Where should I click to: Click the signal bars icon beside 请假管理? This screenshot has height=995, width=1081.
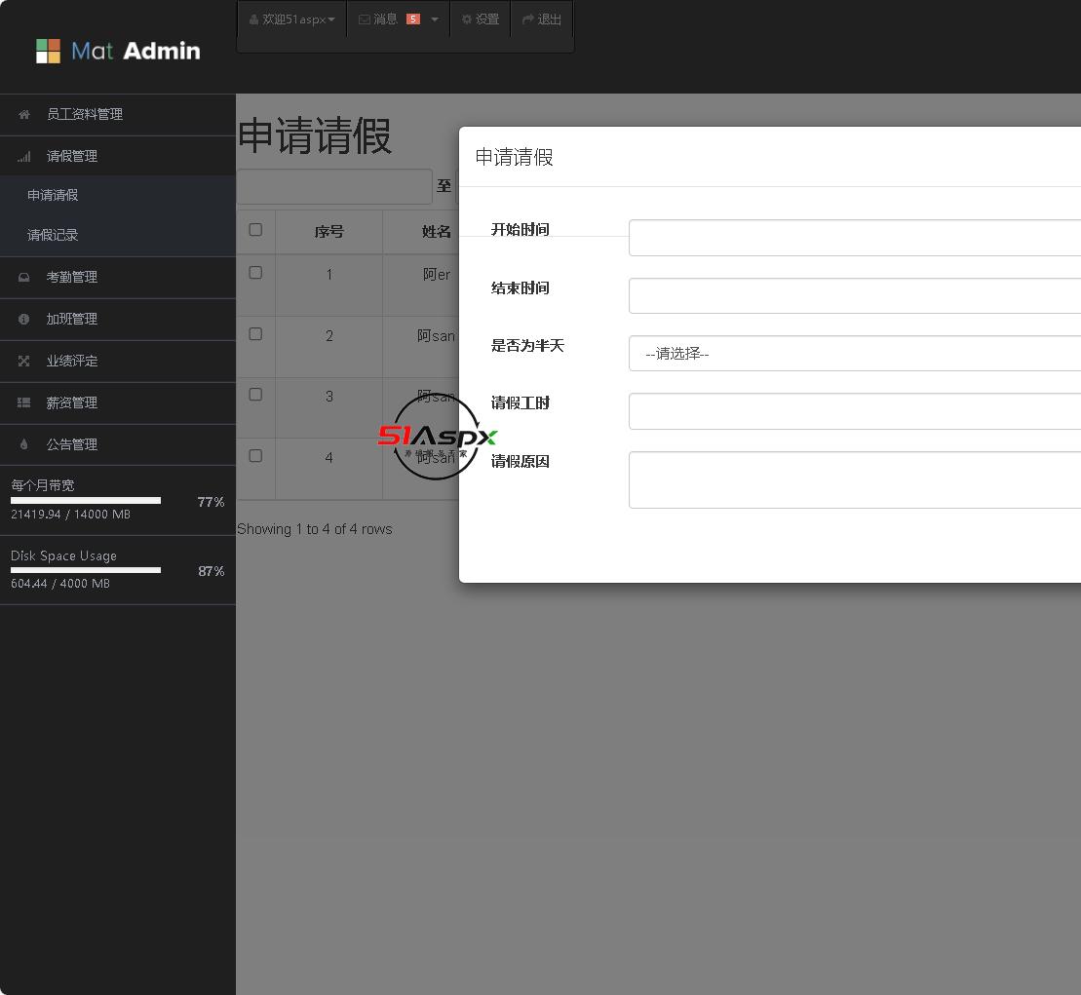click(x=24, y=157)
